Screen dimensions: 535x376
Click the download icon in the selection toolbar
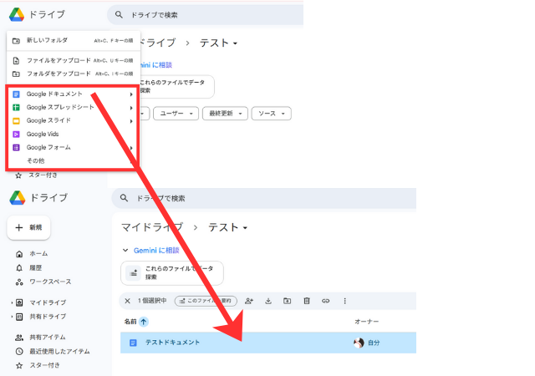point(268,301)
